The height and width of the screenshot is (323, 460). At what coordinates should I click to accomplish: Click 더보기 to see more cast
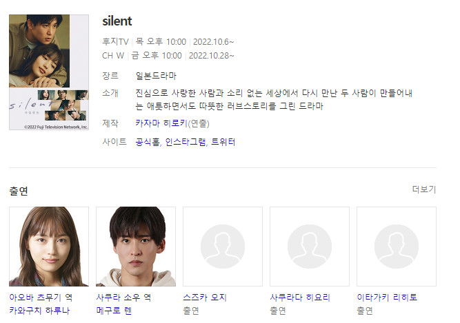(x=424, y=189)
